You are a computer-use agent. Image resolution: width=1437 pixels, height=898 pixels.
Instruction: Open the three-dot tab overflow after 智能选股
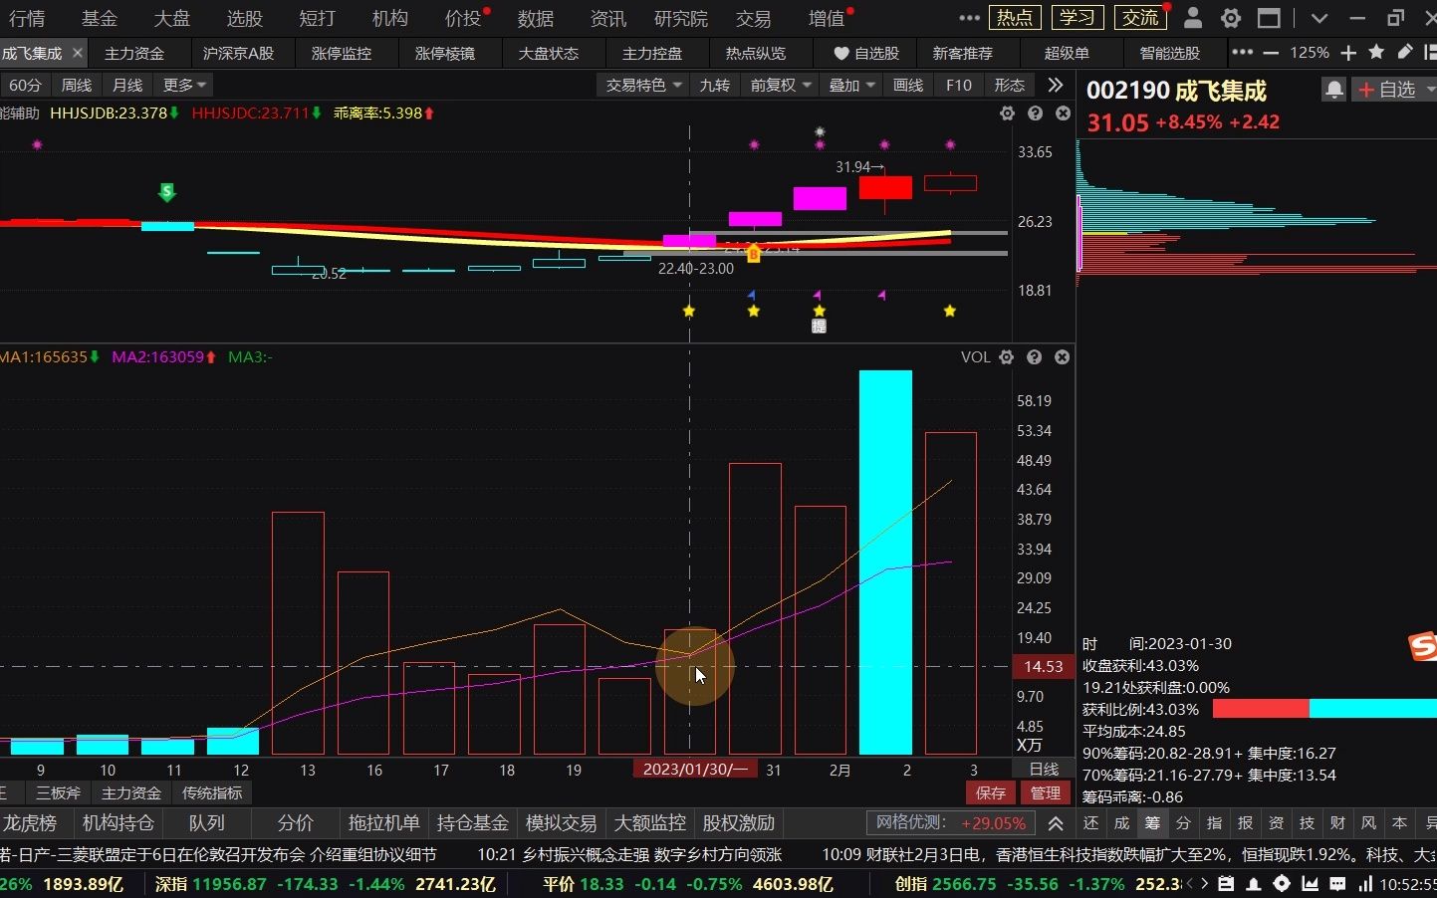(1242, 52)
